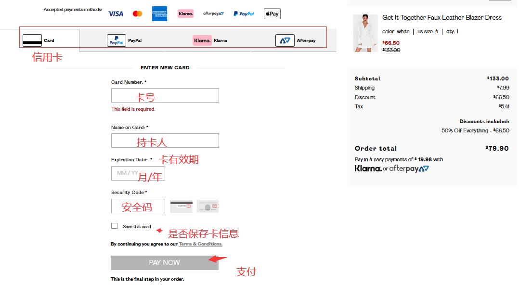Click the us size: 4 text
Viewport: 519px width, 285px height.
[428, 31]
